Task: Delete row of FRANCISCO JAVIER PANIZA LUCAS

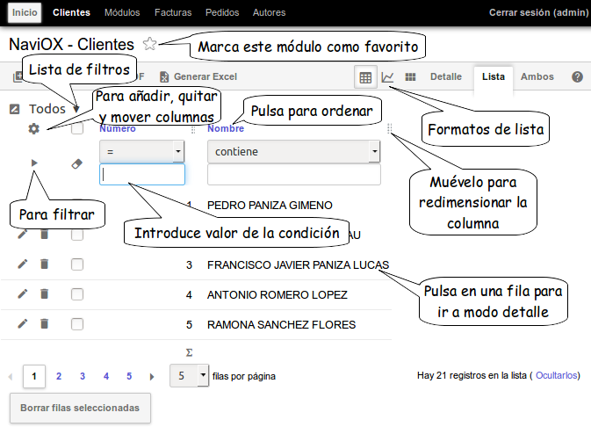Action: pos(45,264)
